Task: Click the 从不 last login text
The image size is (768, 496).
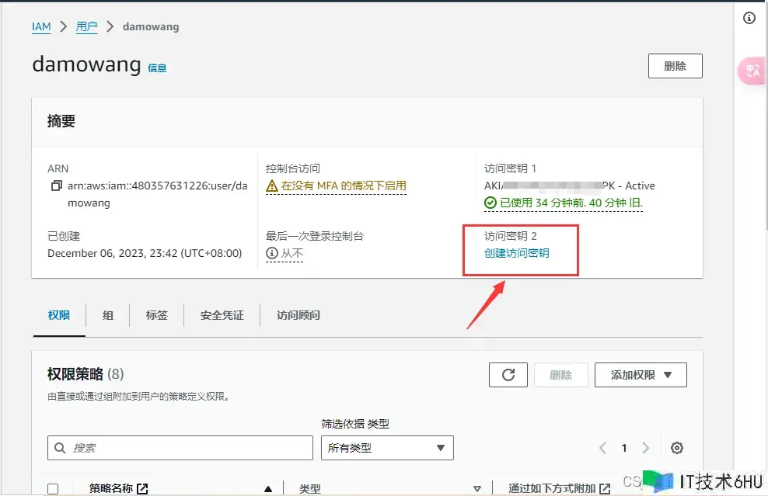Action: pyautogui.click(x=292, y=253)
